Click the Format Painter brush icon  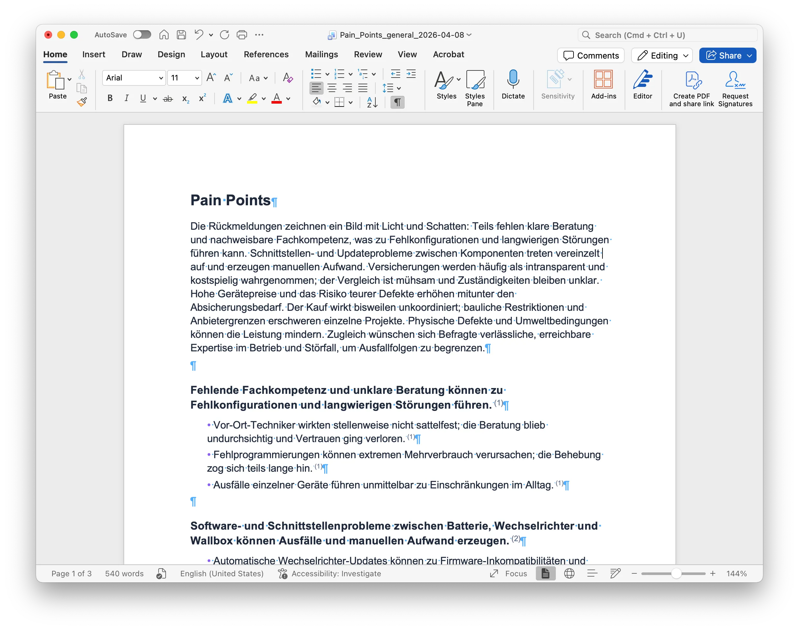[82, 102]
